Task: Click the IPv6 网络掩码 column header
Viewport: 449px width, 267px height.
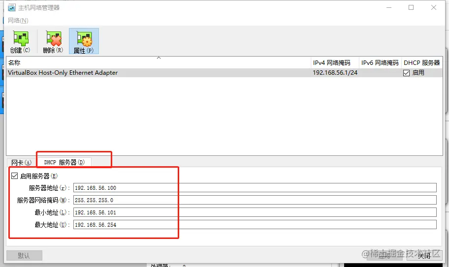Action: point(380,62)
